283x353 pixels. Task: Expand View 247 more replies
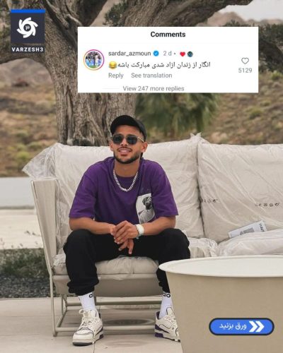pos(154,88)
